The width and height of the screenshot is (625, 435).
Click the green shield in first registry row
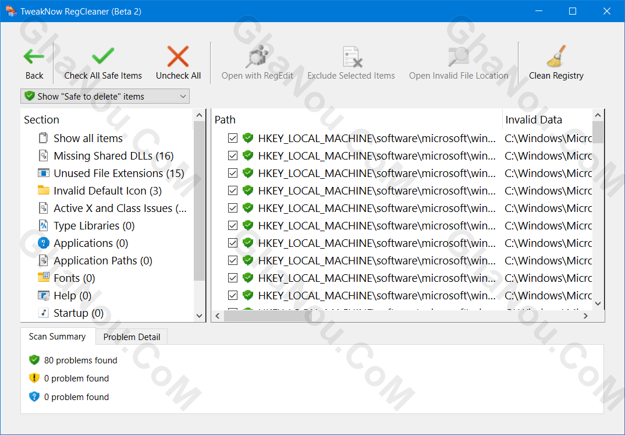(x=248, y=138)
